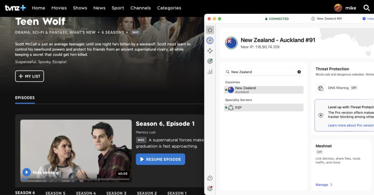Click the 16VC rating badge
The height and width of the screenshot is (195, 374).
click(136, 32)
